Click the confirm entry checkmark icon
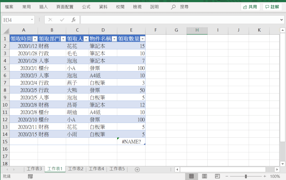Screen dimensions: 286x180 [x=62, y=20]
